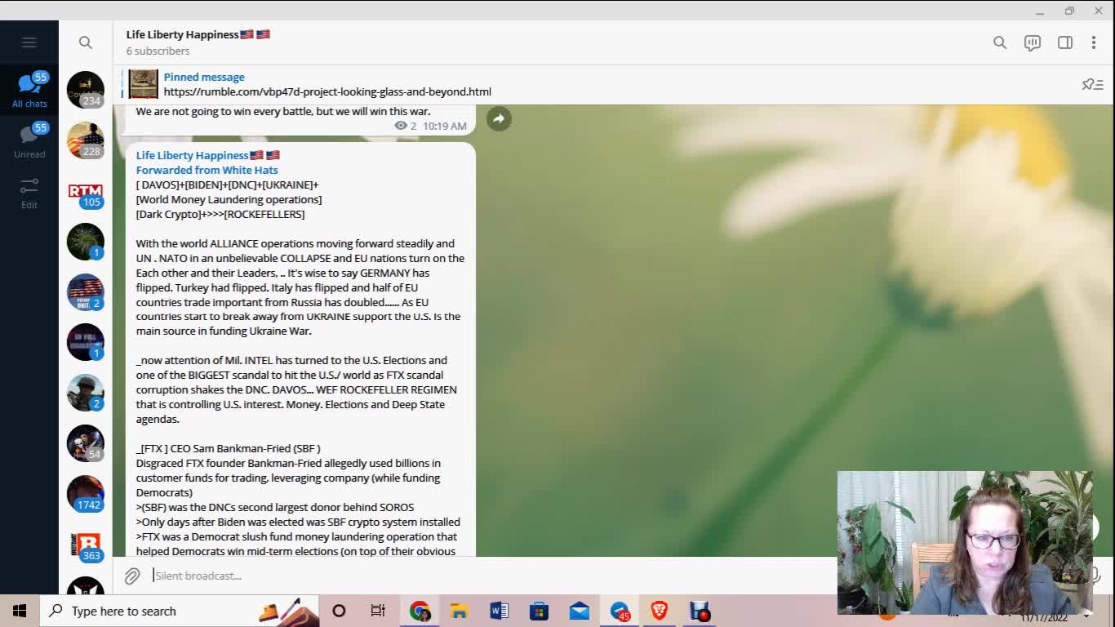Open chat with 228 unread badge
This screenshot has width=1115, height=627.
[86, 140]
